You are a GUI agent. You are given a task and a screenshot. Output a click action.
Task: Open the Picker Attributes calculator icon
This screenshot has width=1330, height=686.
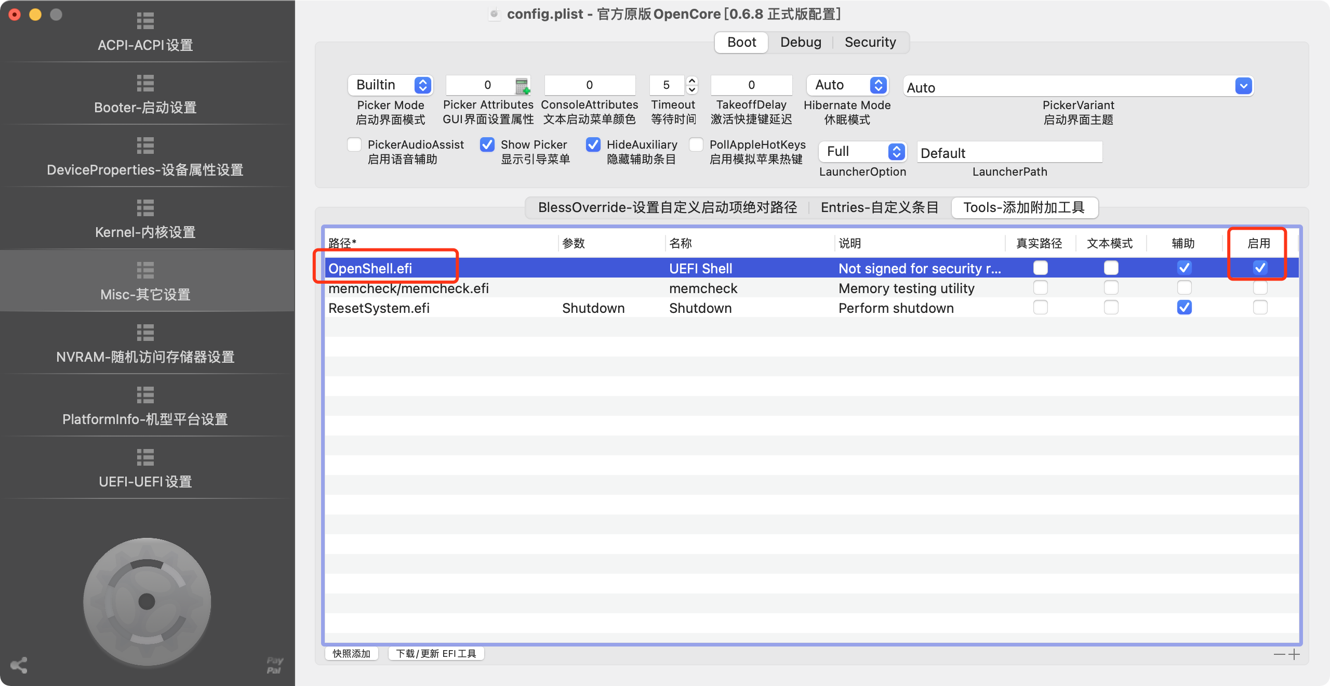point(522,86)
